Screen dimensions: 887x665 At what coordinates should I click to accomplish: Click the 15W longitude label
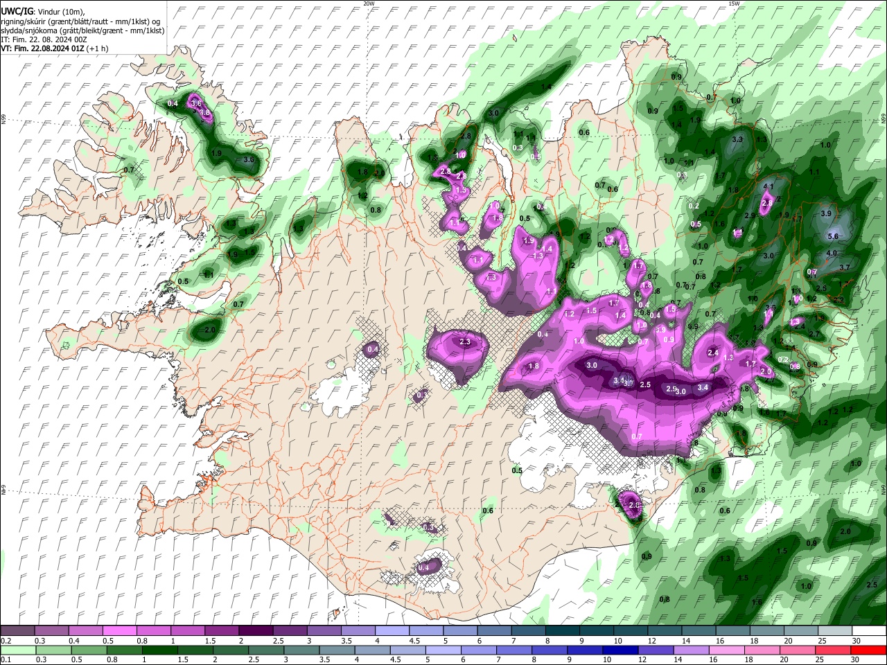point(734,3)
